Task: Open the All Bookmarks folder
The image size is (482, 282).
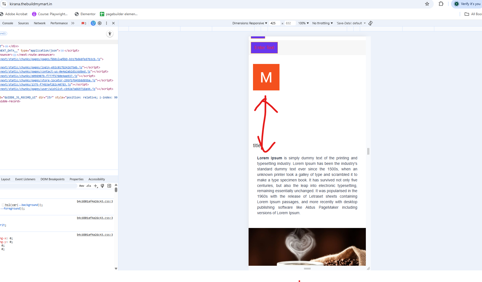Action: 473,14
